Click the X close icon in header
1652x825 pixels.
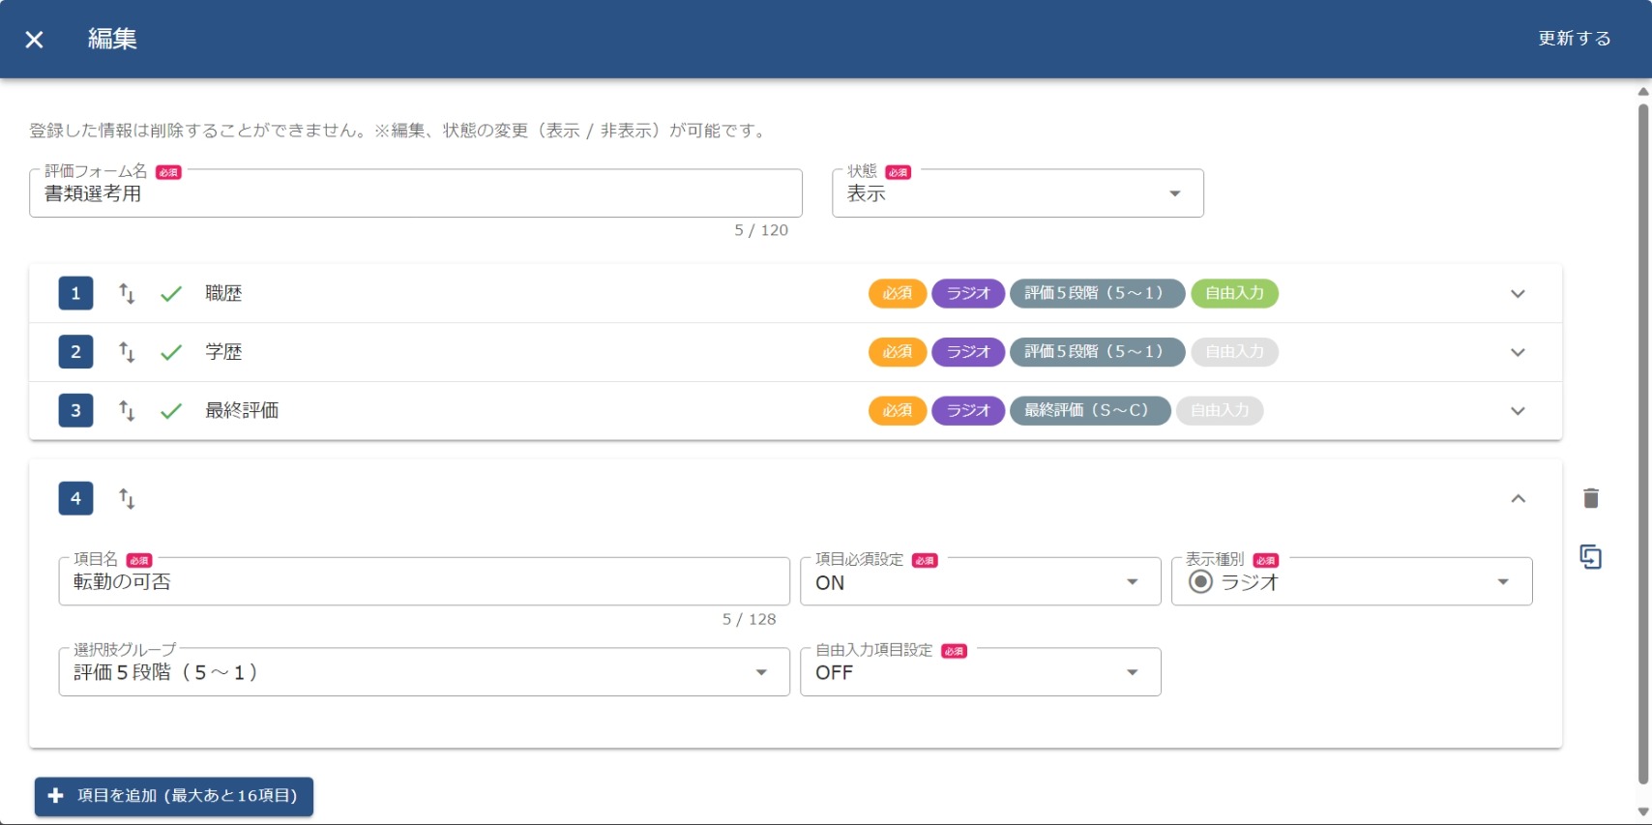(34, 40)
